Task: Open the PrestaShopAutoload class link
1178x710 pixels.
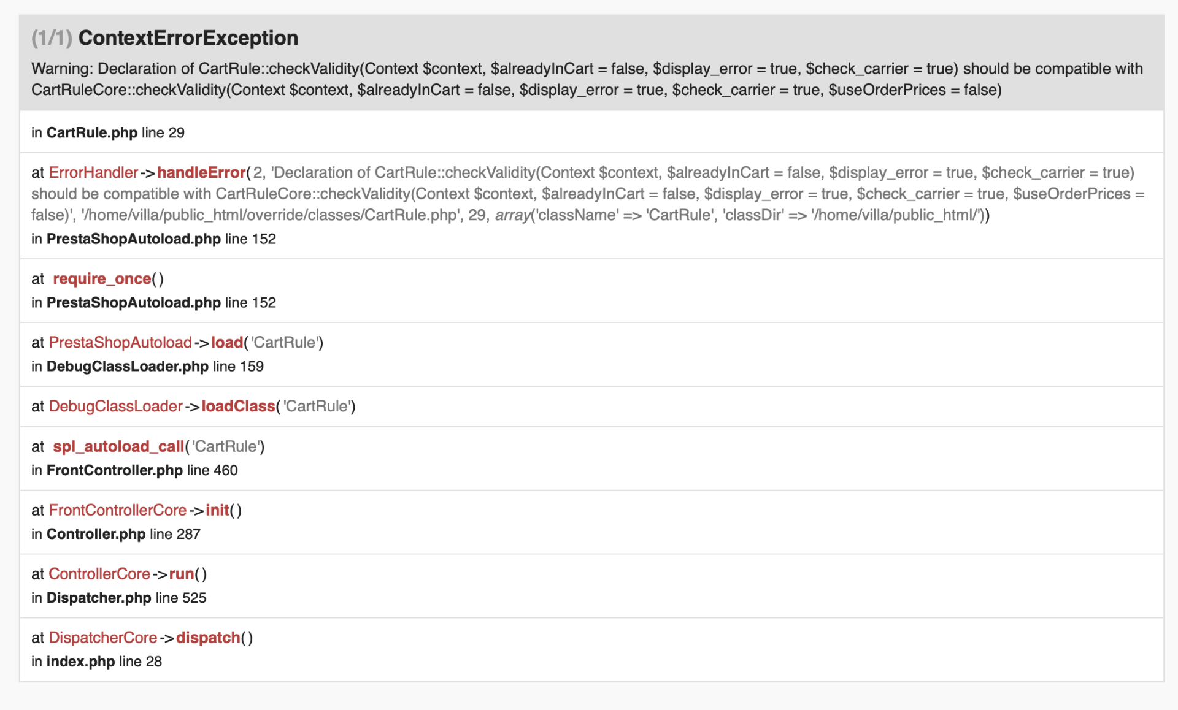Action: pyautogui.click(x=120, y=342)
